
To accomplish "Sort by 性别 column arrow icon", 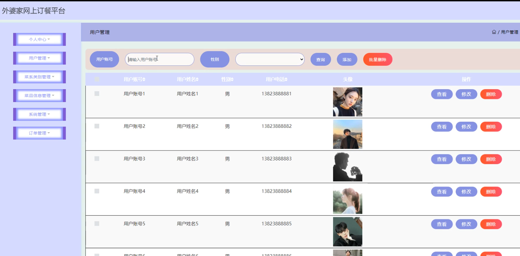I will [232, 79].
